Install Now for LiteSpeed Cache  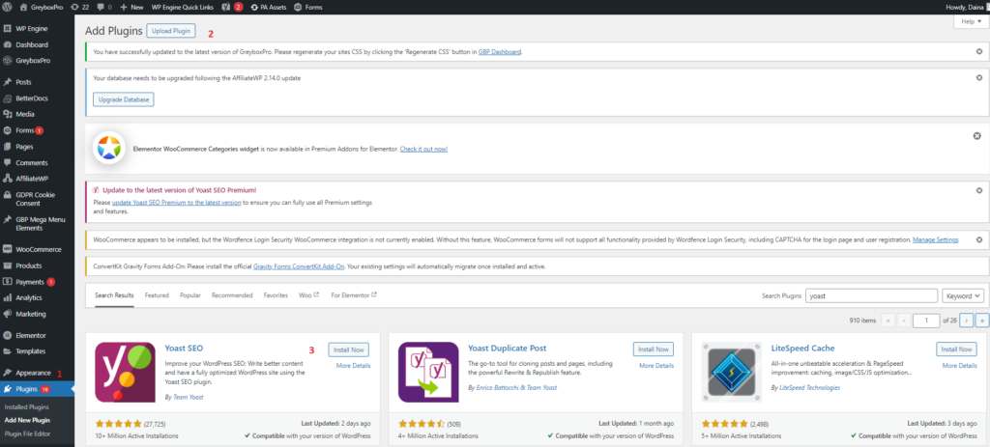click(x=956, y=349)
